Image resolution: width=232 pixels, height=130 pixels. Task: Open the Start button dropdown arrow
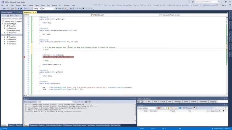62,9
